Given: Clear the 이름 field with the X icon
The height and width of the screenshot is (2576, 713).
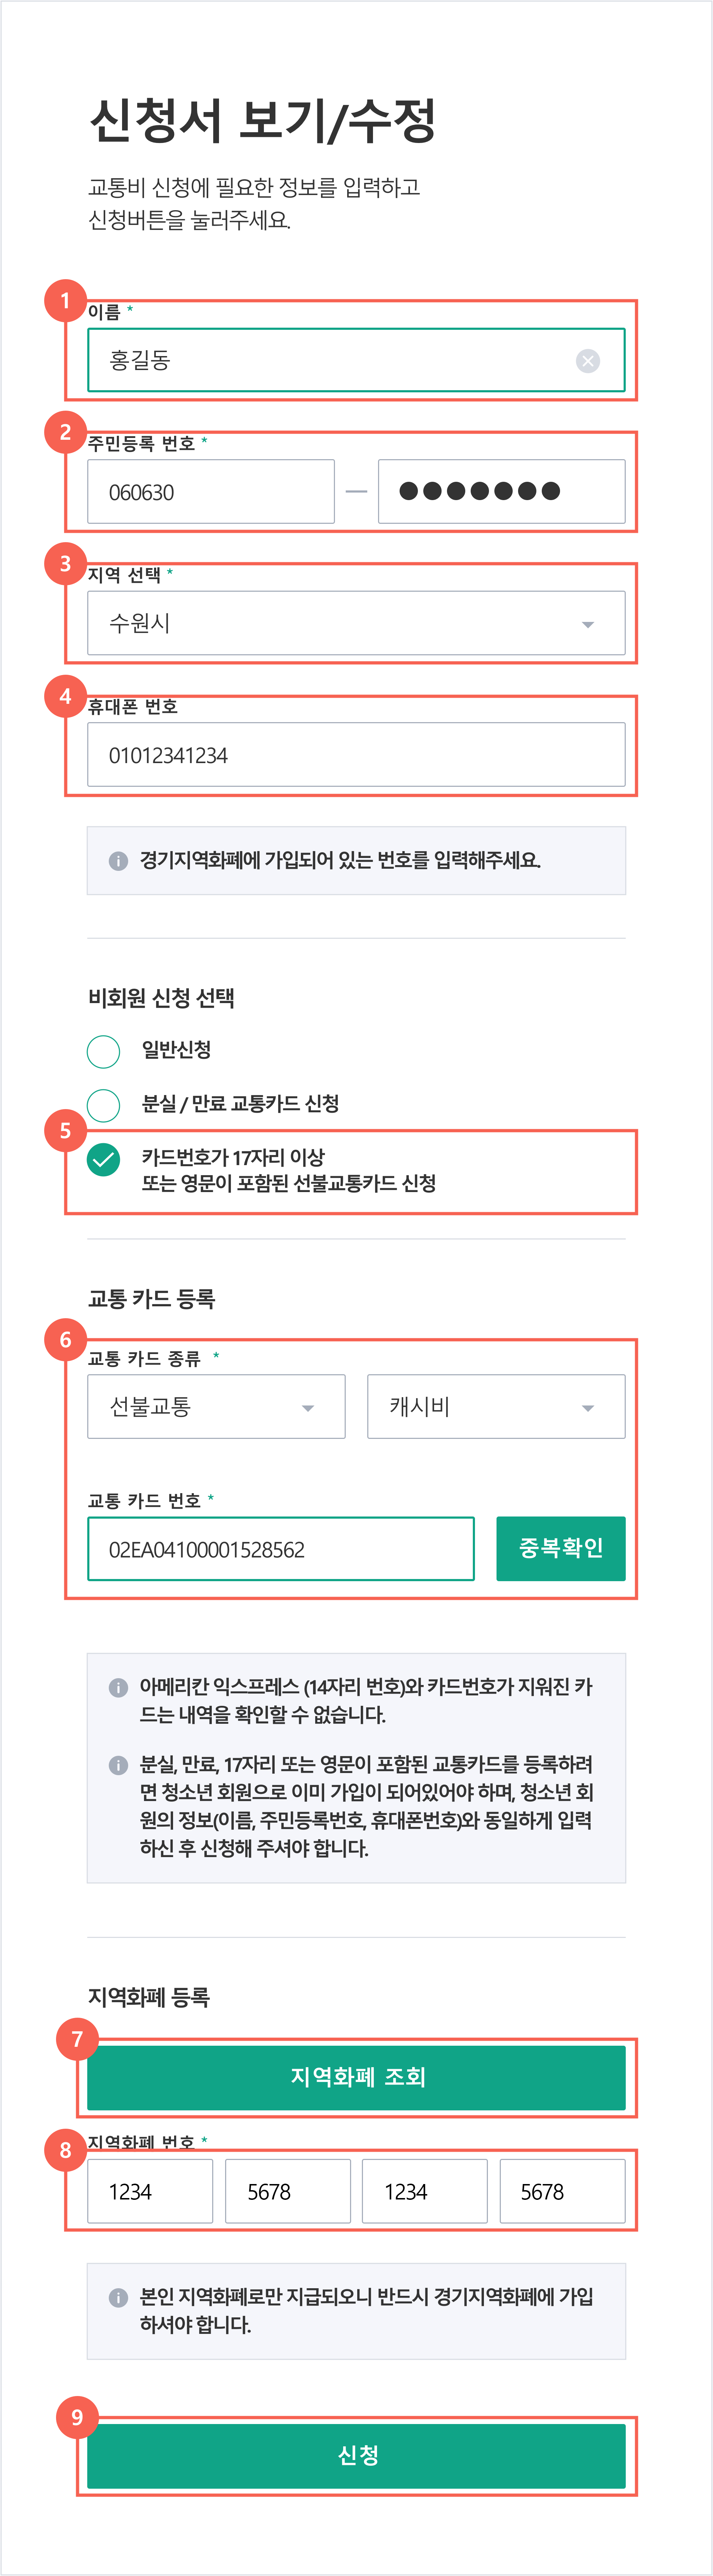Looking at the screenshot, I should (588, 361).
